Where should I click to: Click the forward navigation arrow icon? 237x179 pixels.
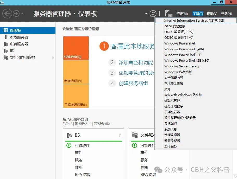[x=16, y=14]
